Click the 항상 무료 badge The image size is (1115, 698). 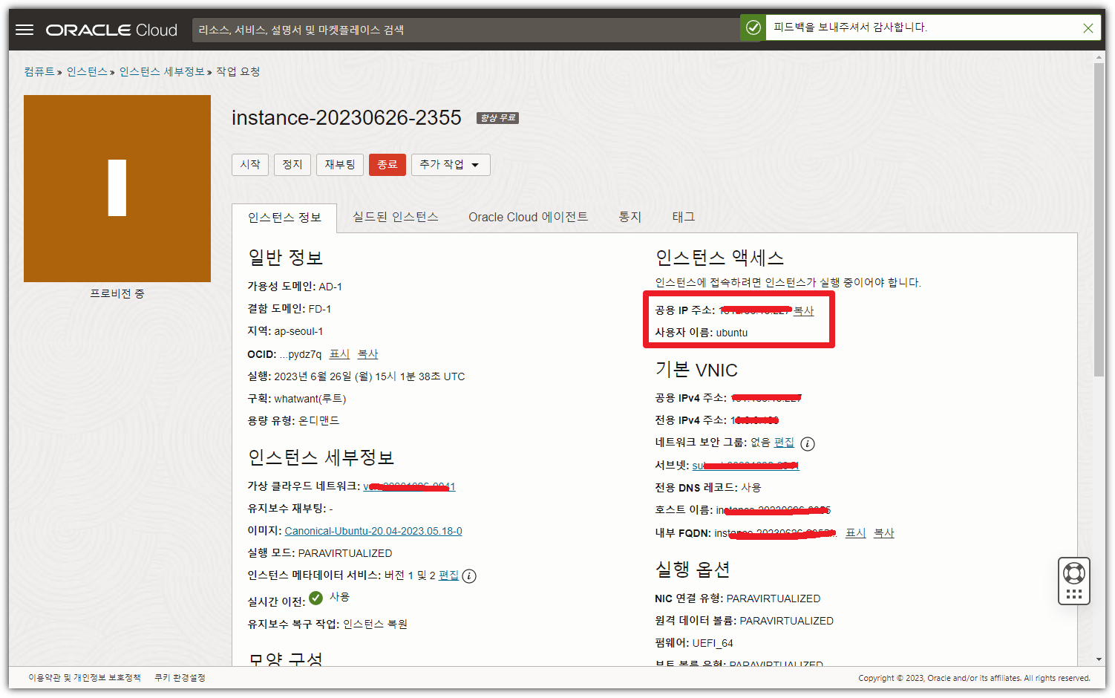(497, 118)
